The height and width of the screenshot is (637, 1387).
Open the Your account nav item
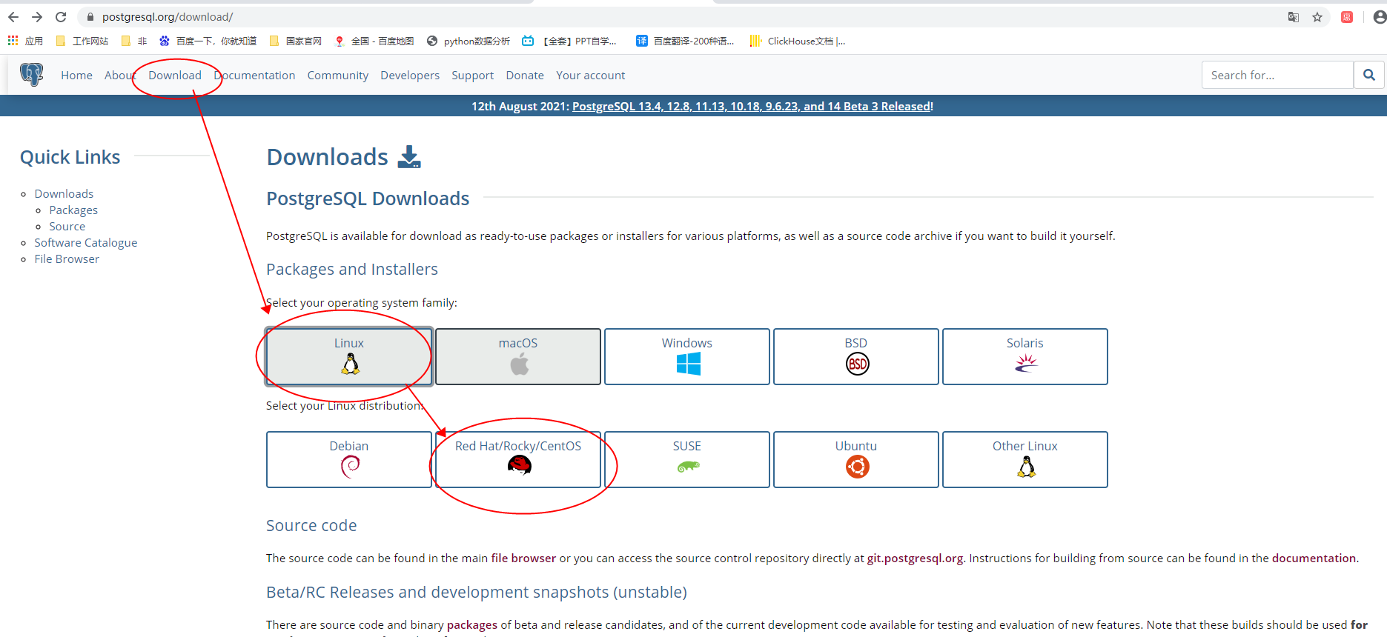tap(591, 75)
